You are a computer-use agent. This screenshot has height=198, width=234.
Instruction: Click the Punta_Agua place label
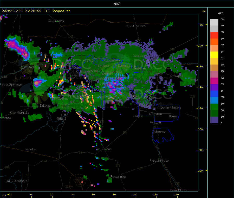pyautogui.click(x=119, y=177)
